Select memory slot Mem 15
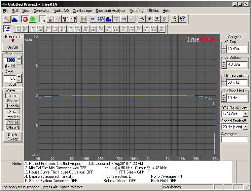251x191 pixels. click(x=124, y=29)
